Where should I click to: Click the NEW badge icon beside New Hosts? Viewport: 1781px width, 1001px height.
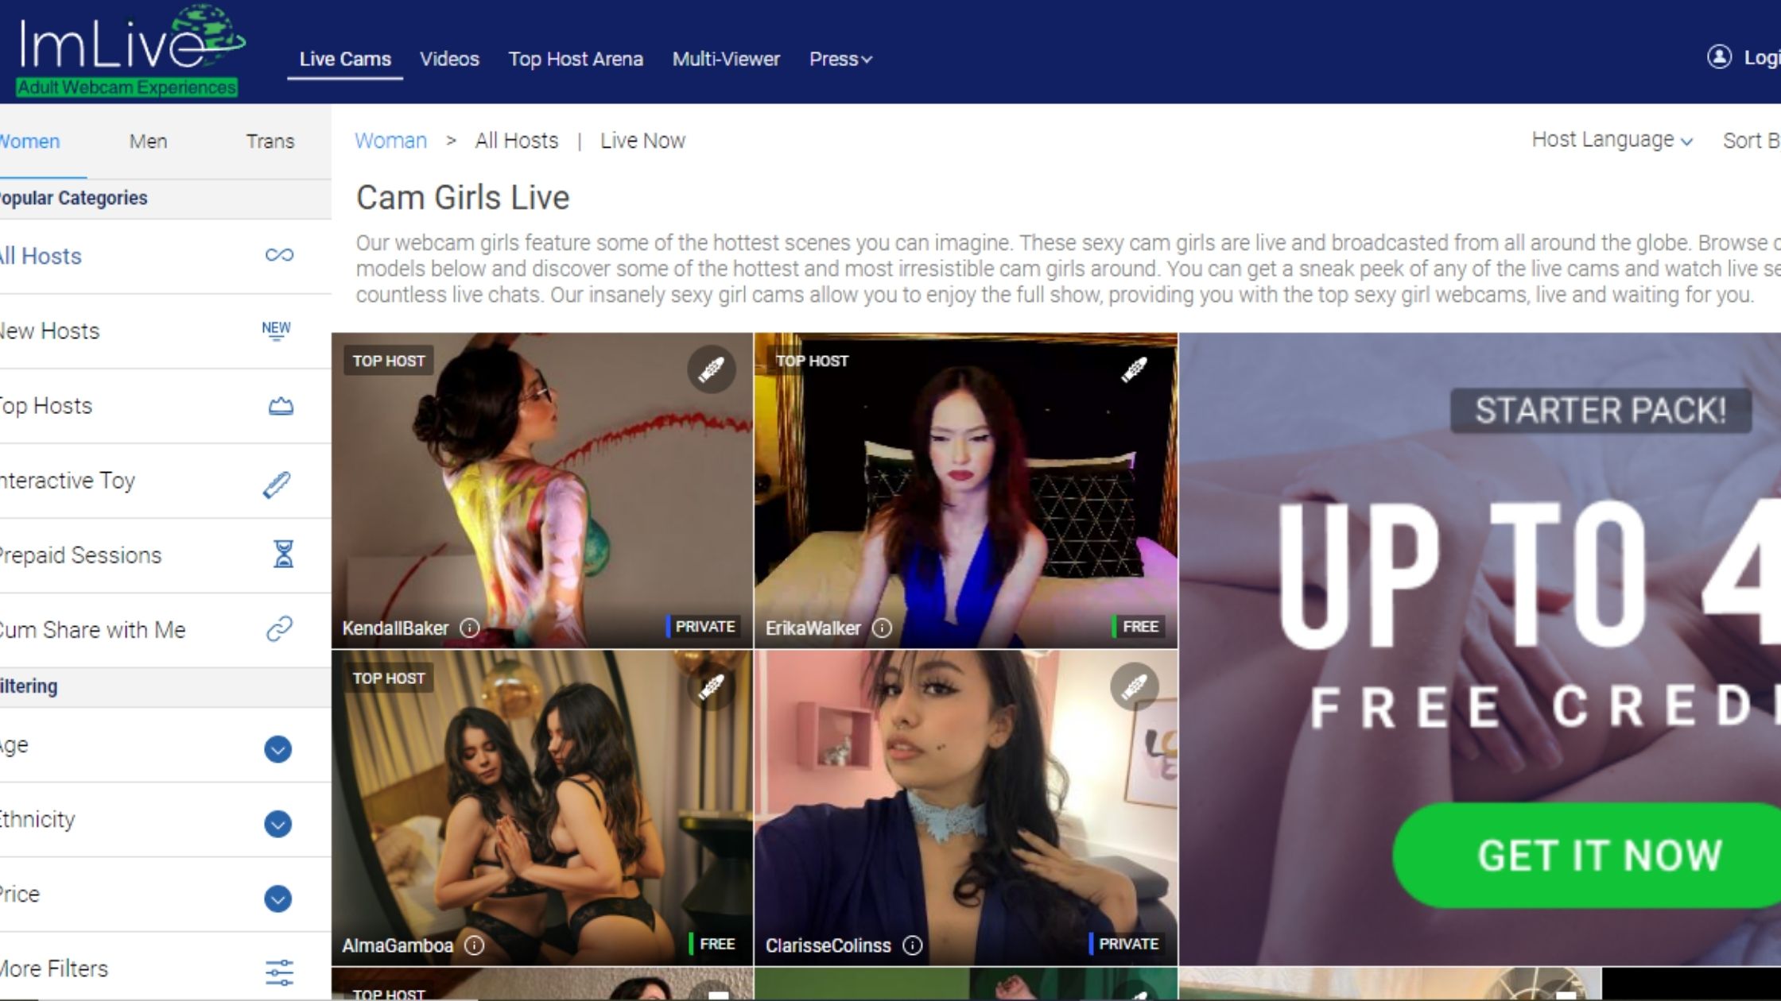click(x=276, y=330)
